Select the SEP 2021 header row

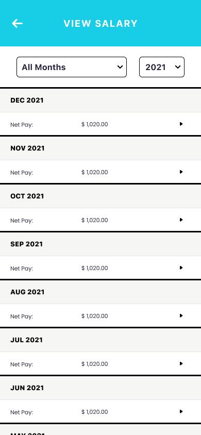coord(100,244)
